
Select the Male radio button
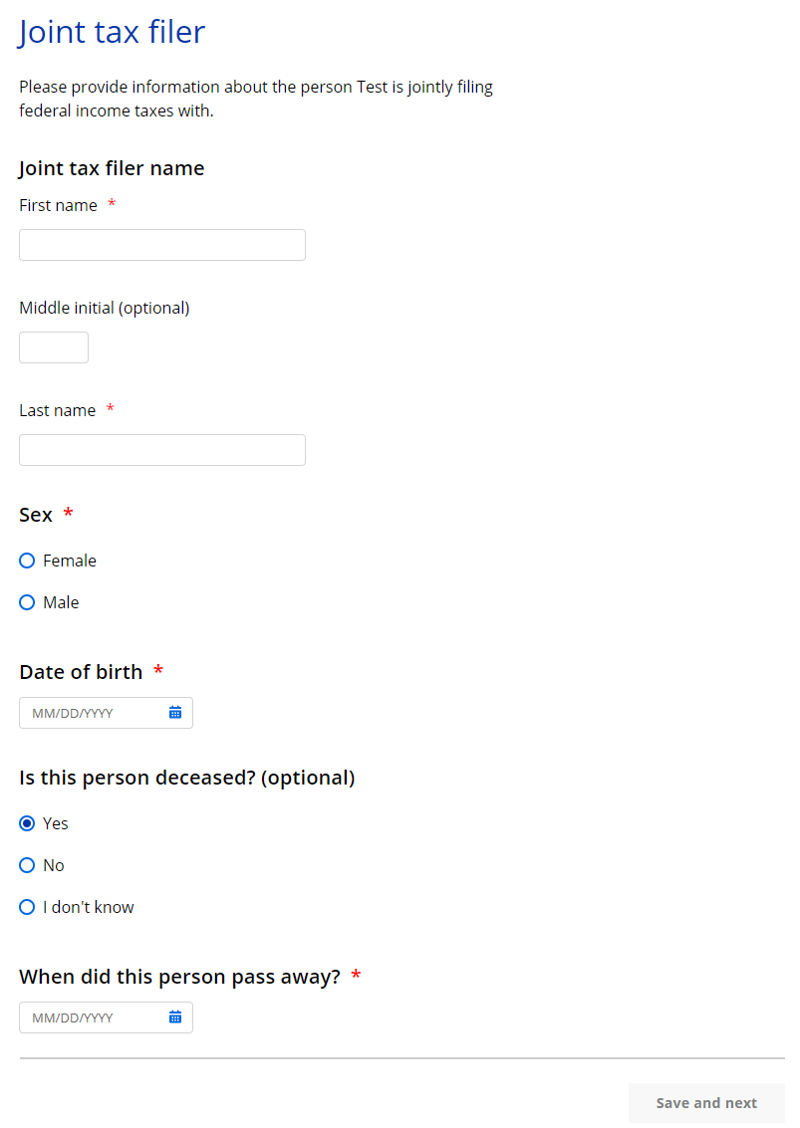coord(28,603)
